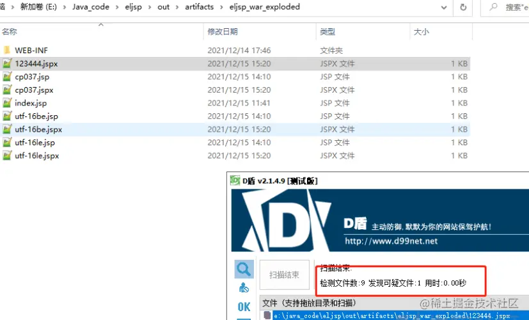Click the search magnifier icon in Explorer
This screenshot has height=320, width=529.
[x=493, y=7]
